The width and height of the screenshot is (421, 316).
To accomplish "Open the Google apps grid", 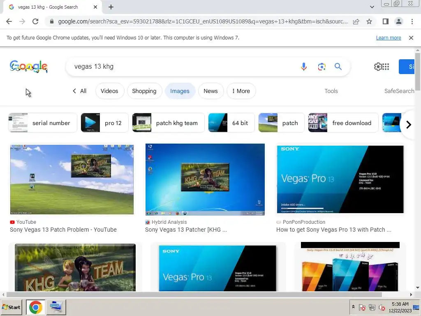I will [x=386, y=67].
